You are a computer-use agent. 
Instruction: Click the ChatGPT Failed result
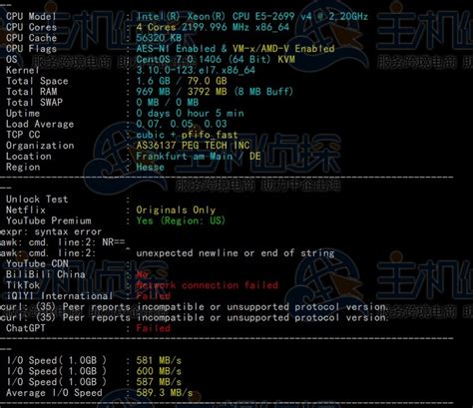click(x=153, y=328)
